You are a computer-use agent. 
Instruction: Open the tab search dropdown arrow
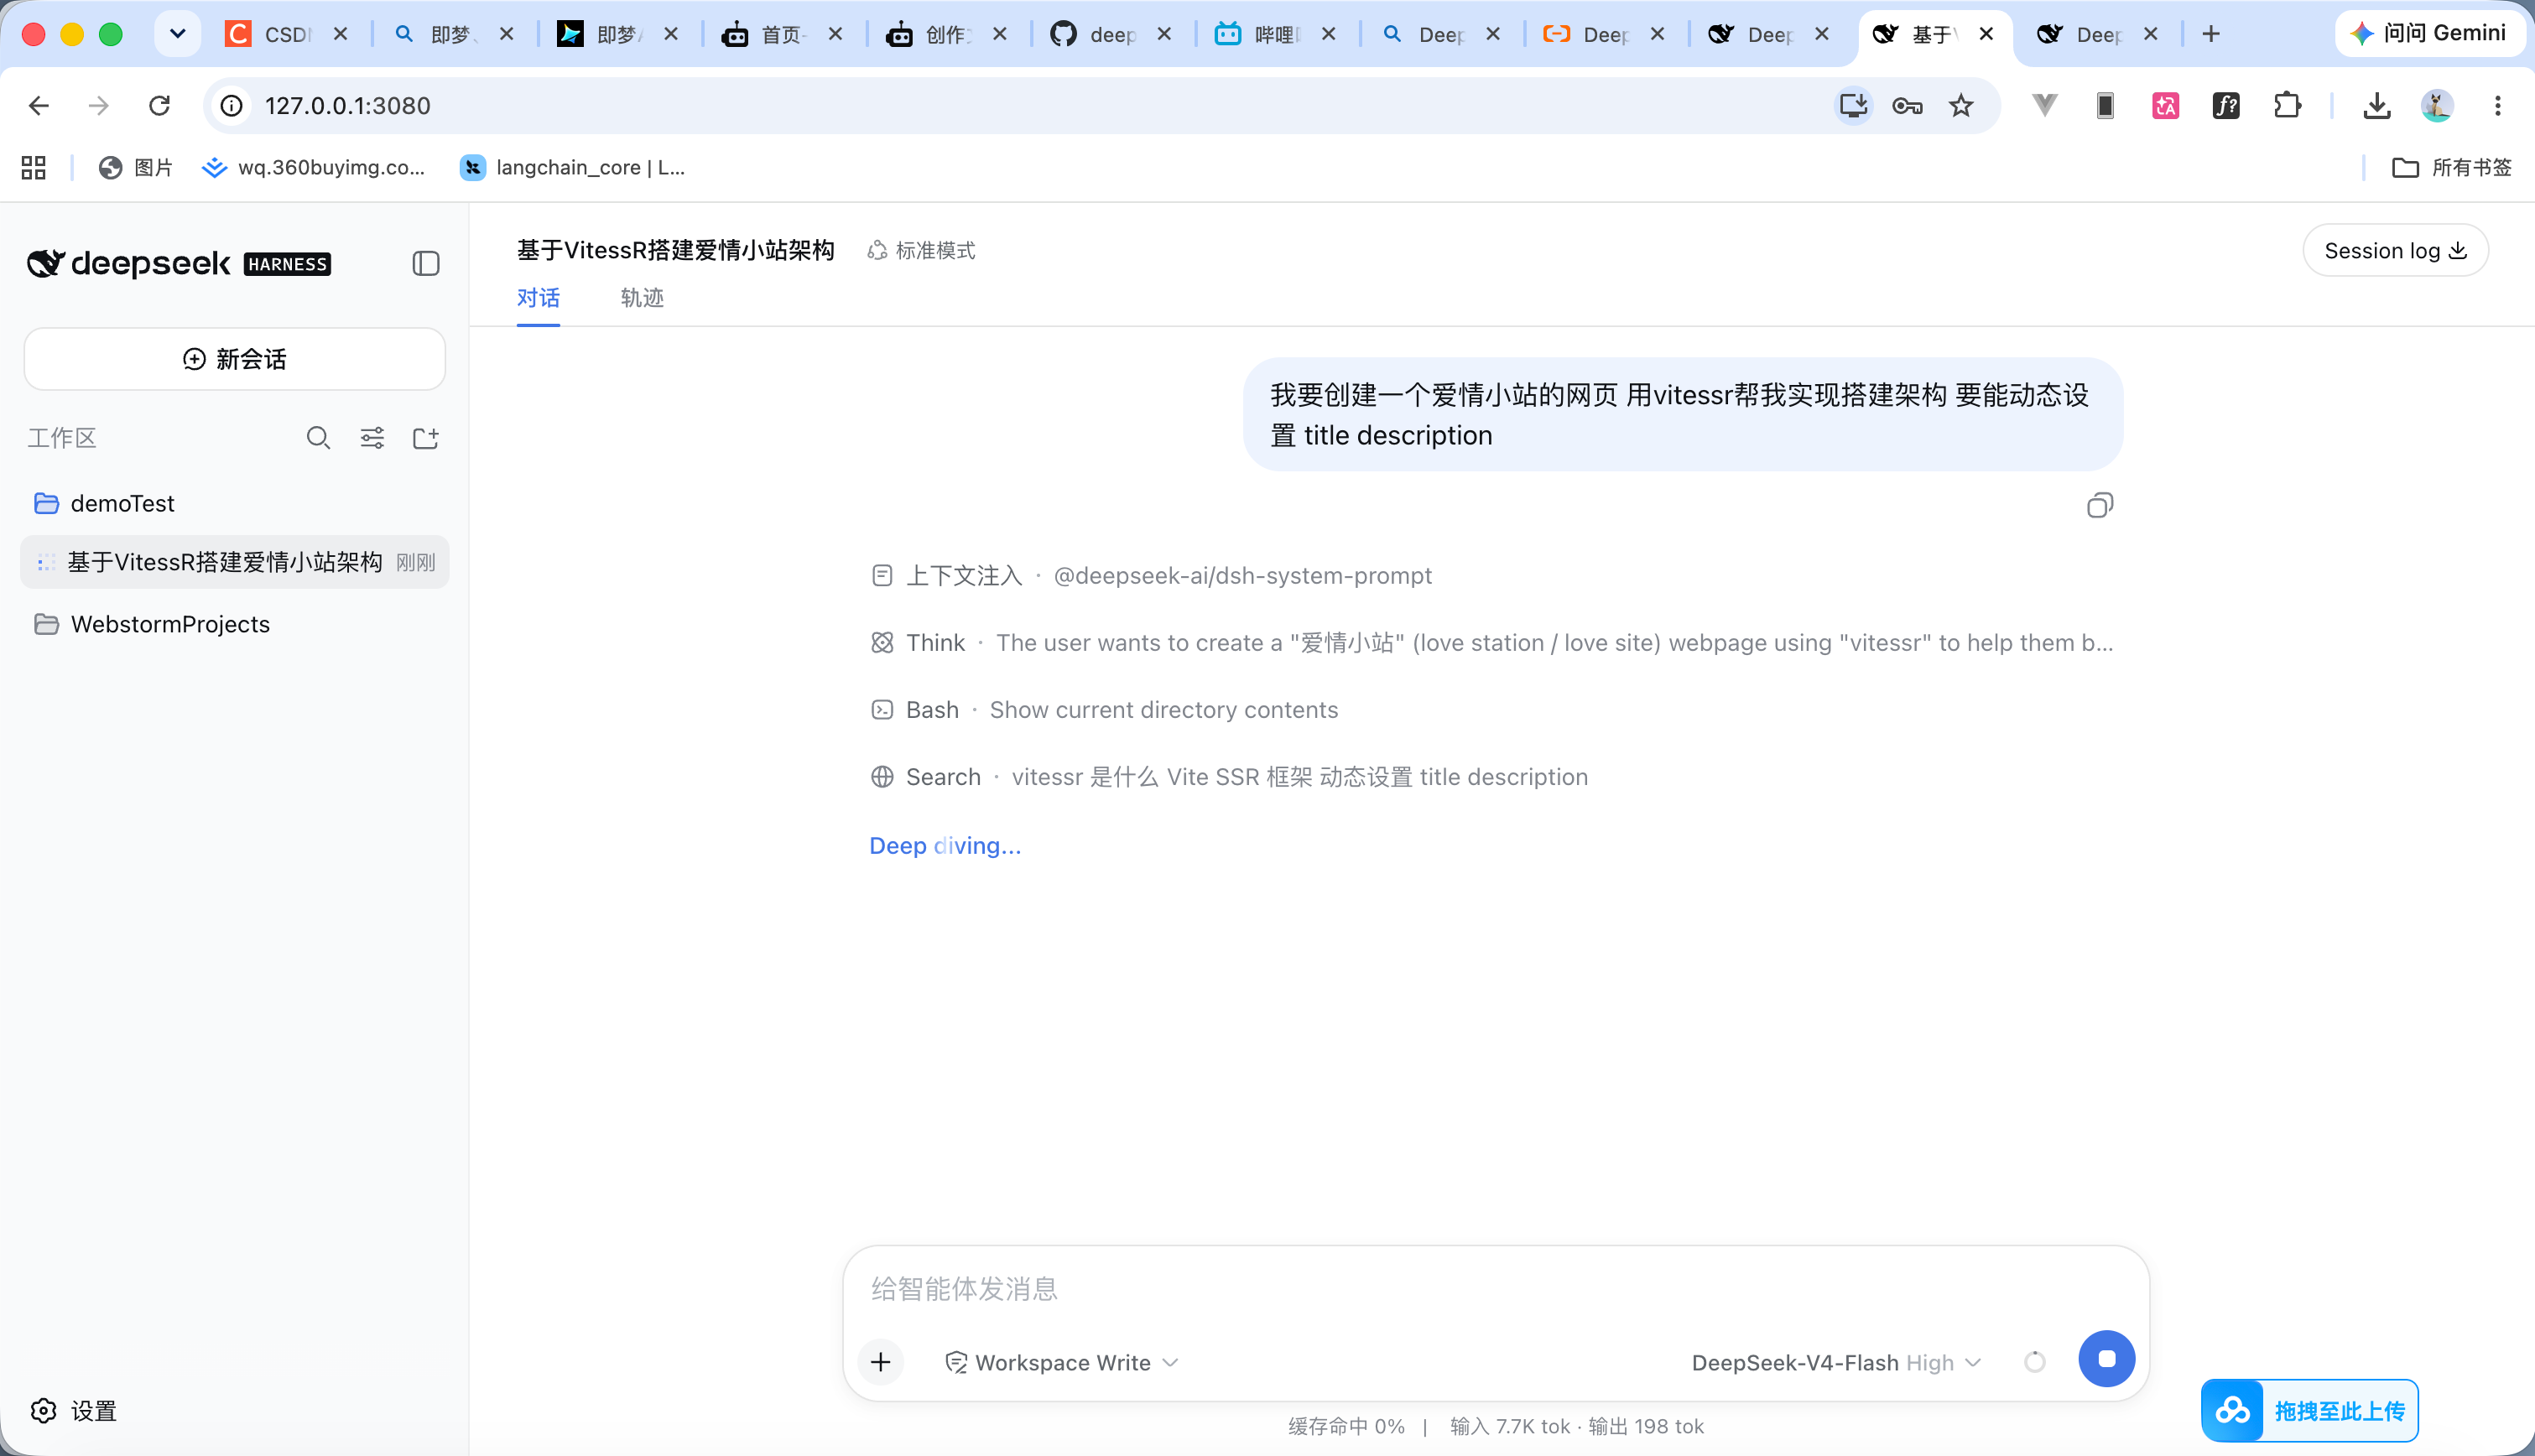(178, 34)
